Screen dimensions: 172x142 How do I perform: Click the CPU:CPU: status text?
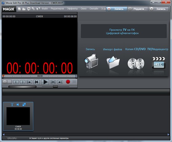[x=12, y=138]
